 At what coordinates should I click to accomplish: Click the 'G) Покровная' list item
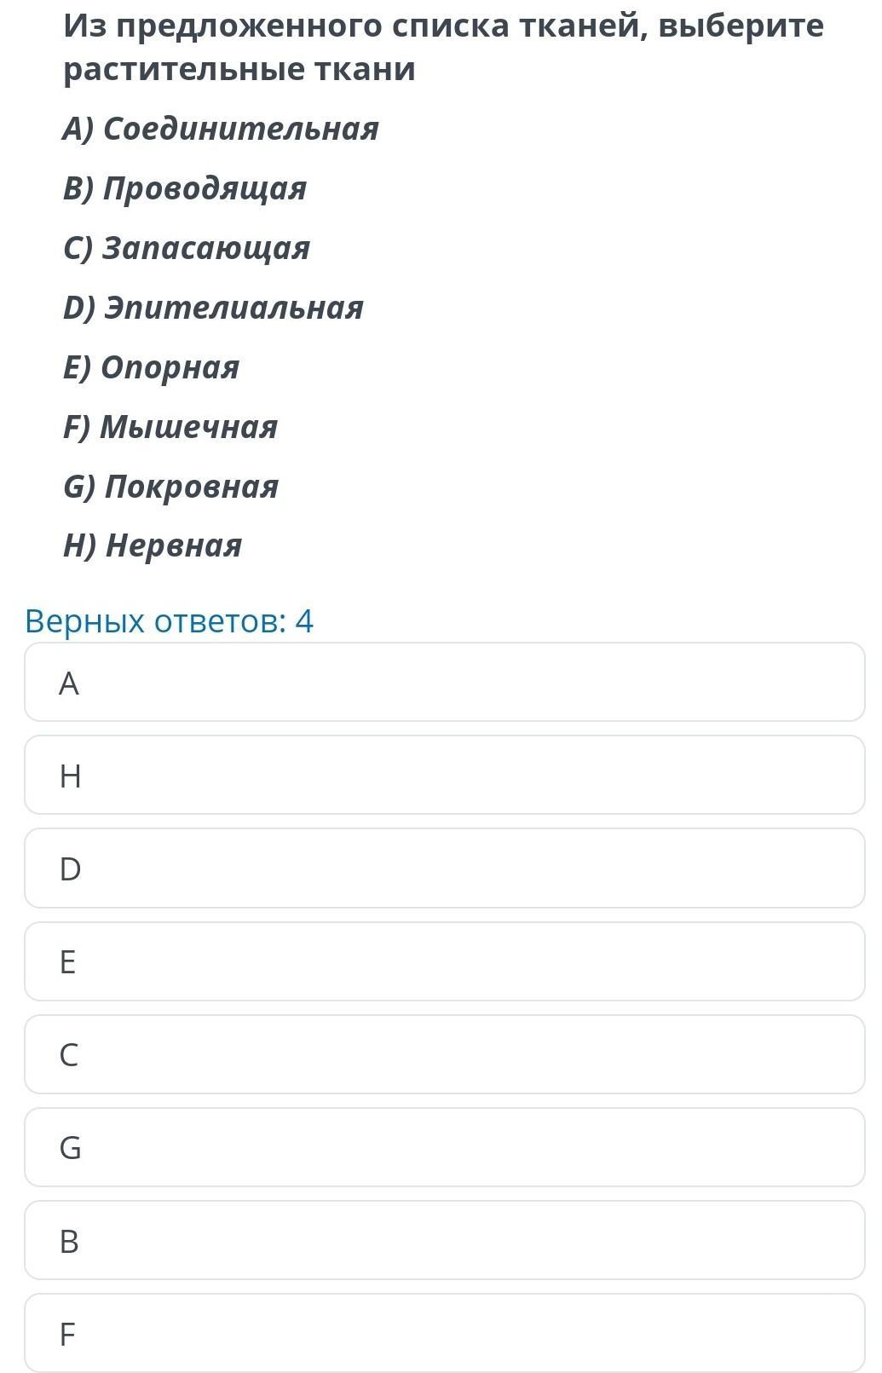pos(171,487)
